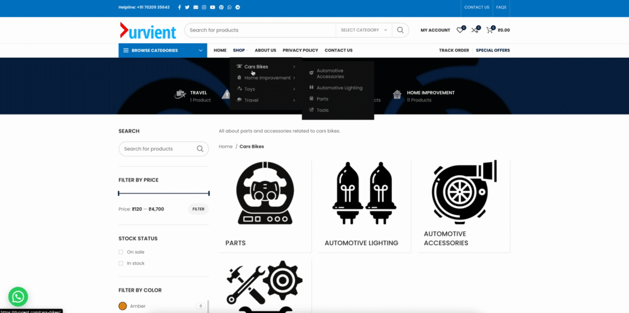Open FAQs link in top bar
Image resolution: width=629 pixels, height=313 pixels.
coord(501,7)
